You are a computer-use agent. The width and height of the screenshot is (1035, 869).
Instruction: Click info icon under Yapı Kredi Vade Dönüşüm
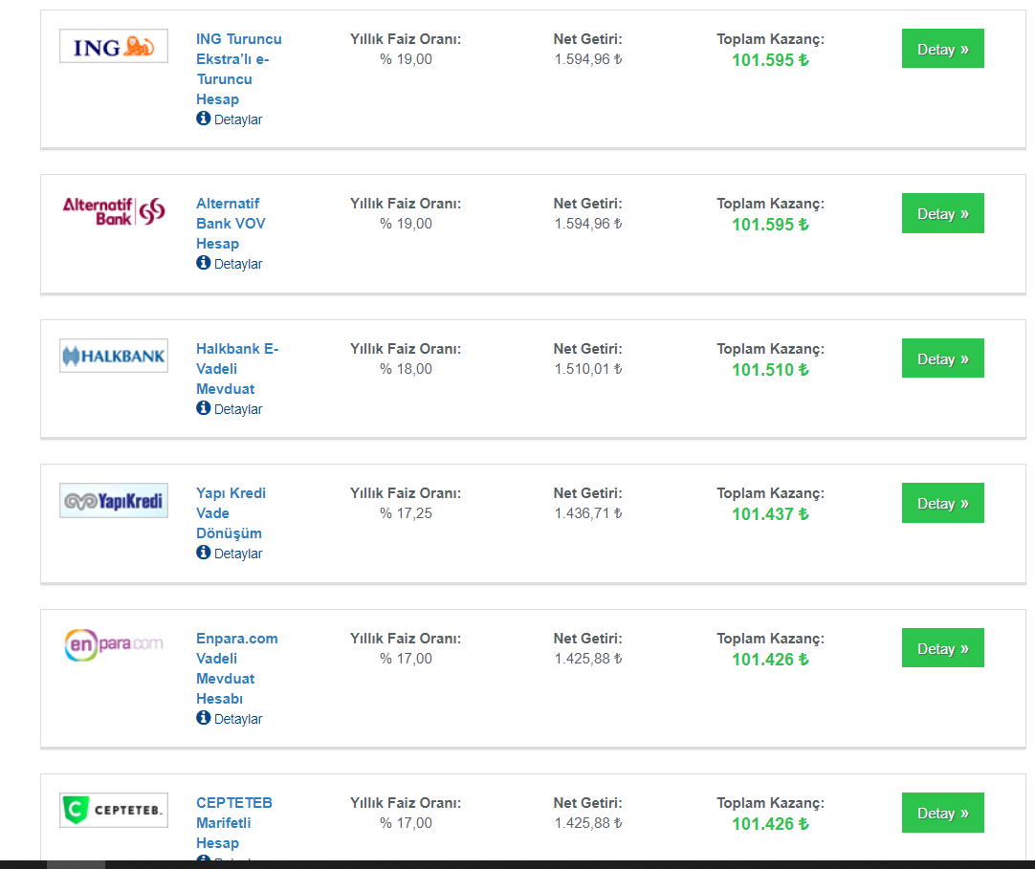[x=204, y=553]
